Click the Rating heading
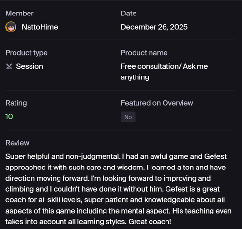The height and width of the screenshot is (229, 242). (16, 103)
